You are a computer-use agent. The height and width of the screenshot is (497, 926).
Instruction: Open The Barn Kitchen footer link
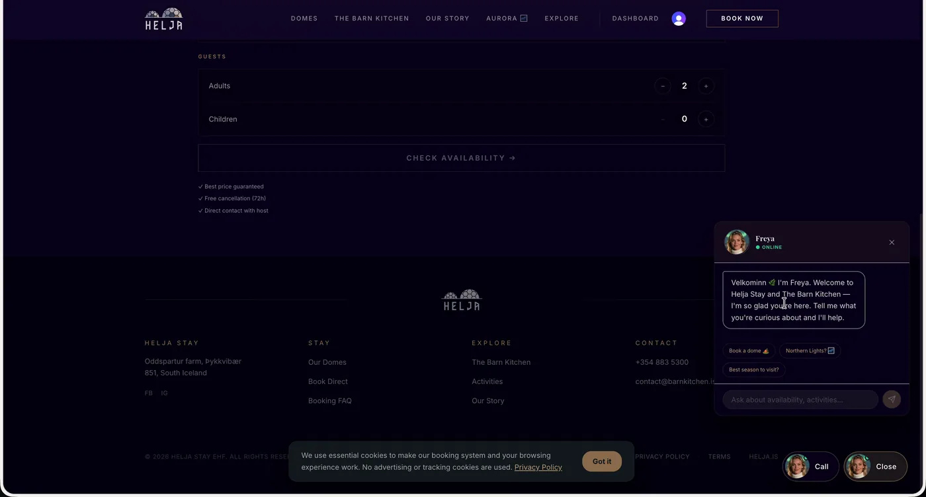[x=501, y=362]
